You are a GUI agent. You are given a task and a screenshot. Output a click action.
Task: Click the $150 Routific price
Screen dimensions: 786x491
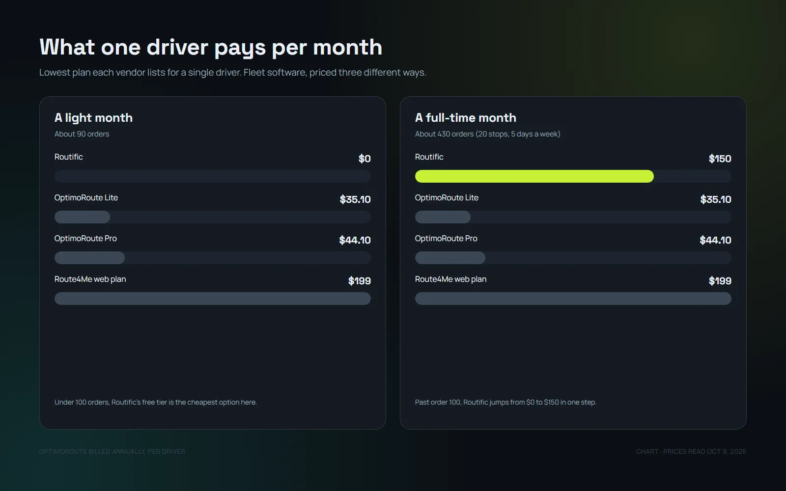click(720, 159)
